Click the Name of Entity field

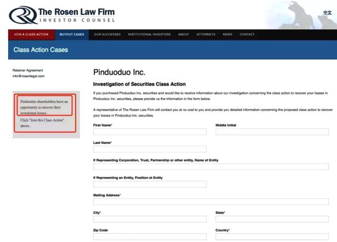coord(211,166)
